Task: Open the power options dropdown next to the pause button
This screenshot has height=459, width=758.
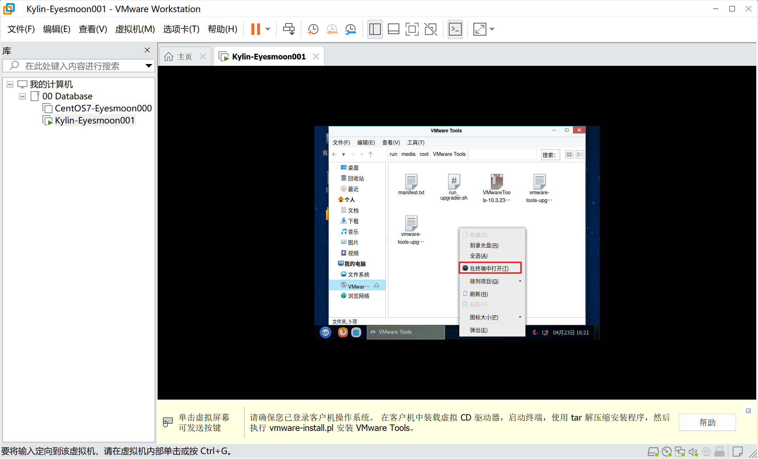Action: coord(268,29)
